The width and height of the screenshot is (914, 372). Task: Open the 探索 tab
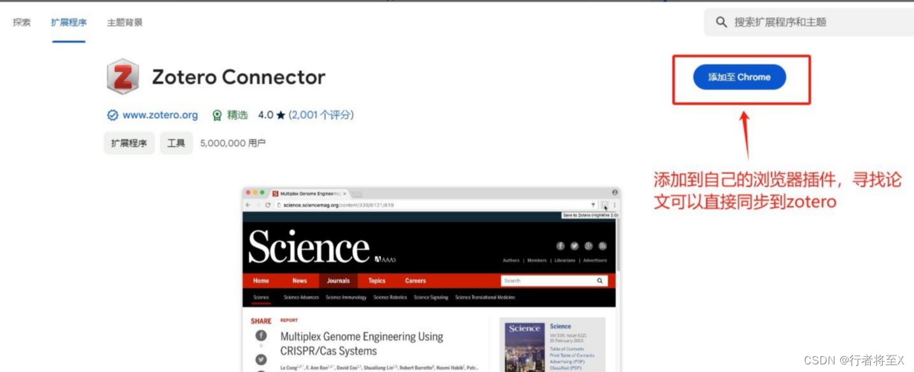click(x=22, y=22)
